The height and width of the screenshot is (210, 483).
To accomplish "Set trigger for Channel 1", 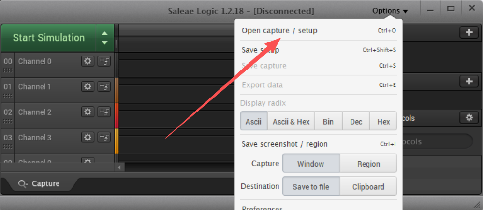I will coord(104,86).
